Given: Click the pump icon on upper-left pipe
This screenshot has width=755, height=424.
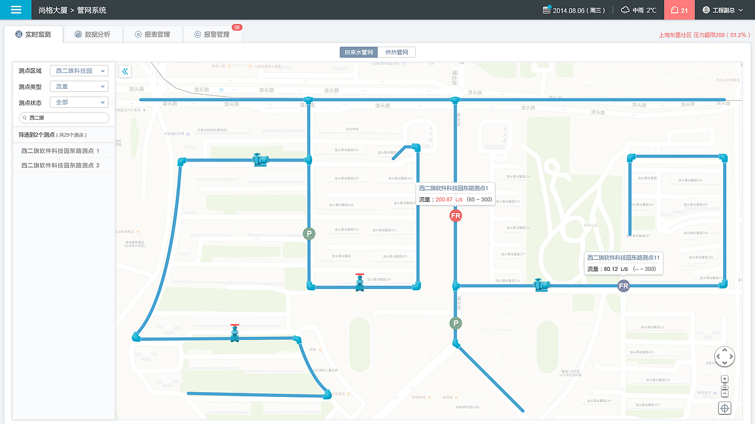Looking at the screenshot, I should (260, 160).
